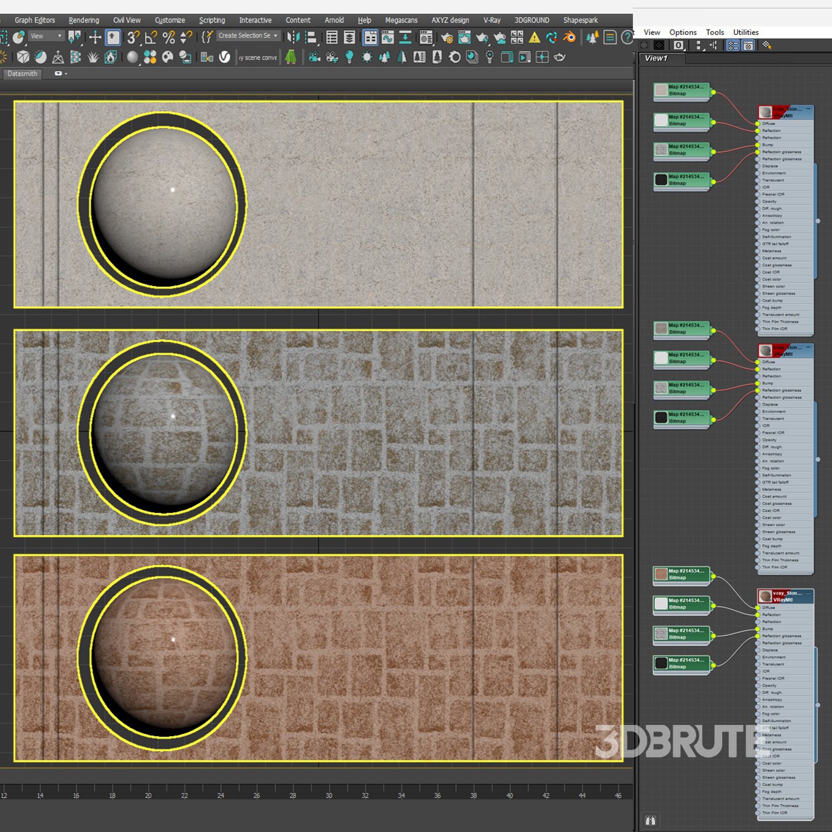This screenshot has width=832, height=832.
Task: Toggle the 3D Snaps button
Action: (133, 37)
